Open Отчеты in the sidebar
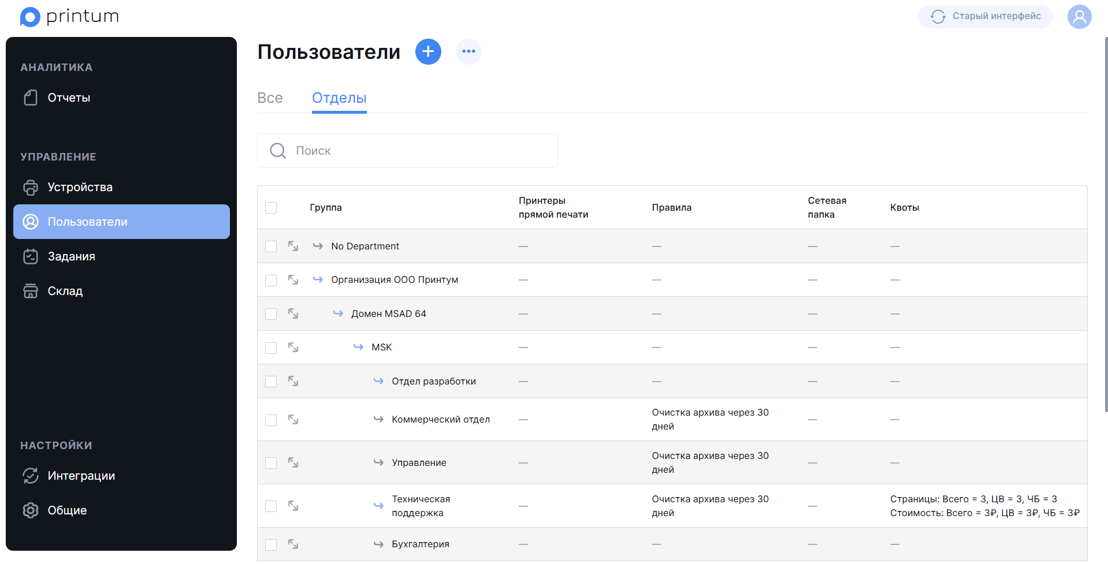The image size is (1108, 564). [x=121, y=98]
